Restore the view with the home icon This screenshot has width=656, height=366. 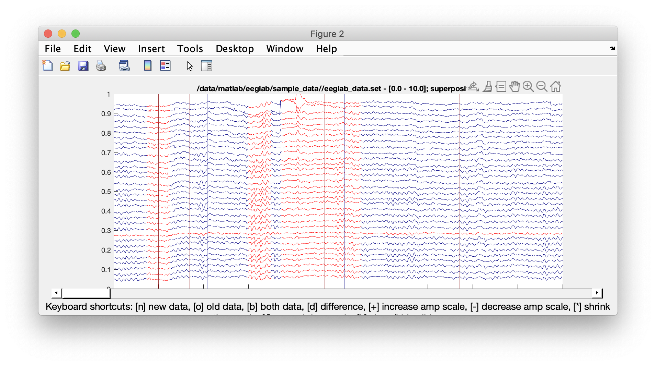click(x=556, y=87)
